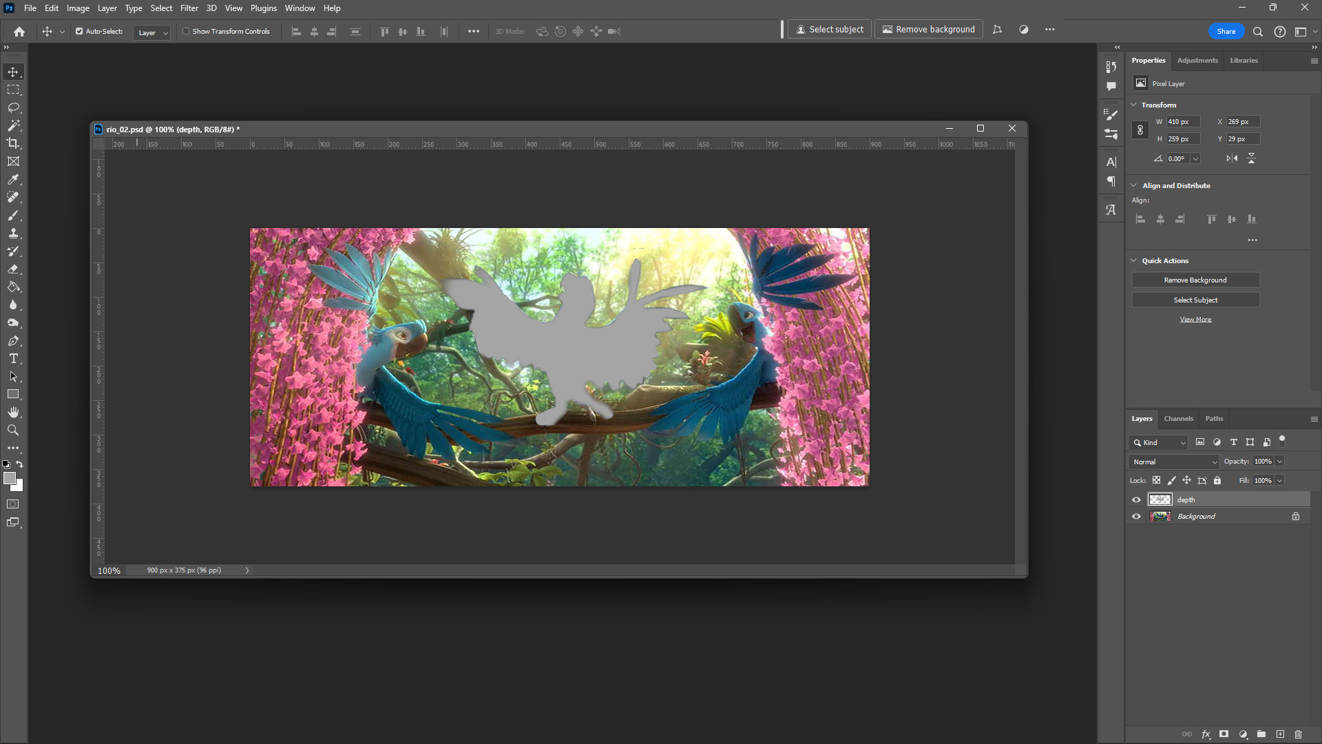Open the Normal blend mode dropdown
Image resolution: width=1322 pixels, height=744 pixels.
click(1174, 462)
